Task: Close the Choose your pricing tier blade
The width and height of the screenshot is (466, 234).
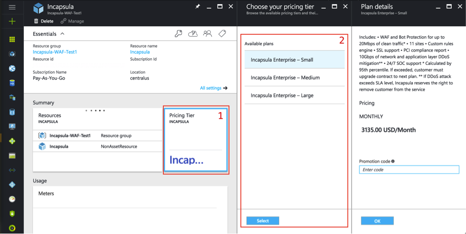Action: point(346,7)
